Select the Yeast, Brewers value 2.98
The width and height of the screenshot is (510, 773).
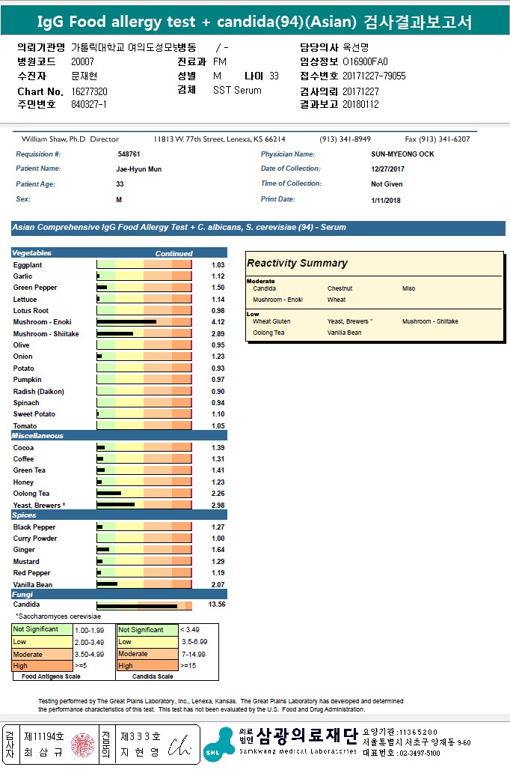click(x=218, y=506)
